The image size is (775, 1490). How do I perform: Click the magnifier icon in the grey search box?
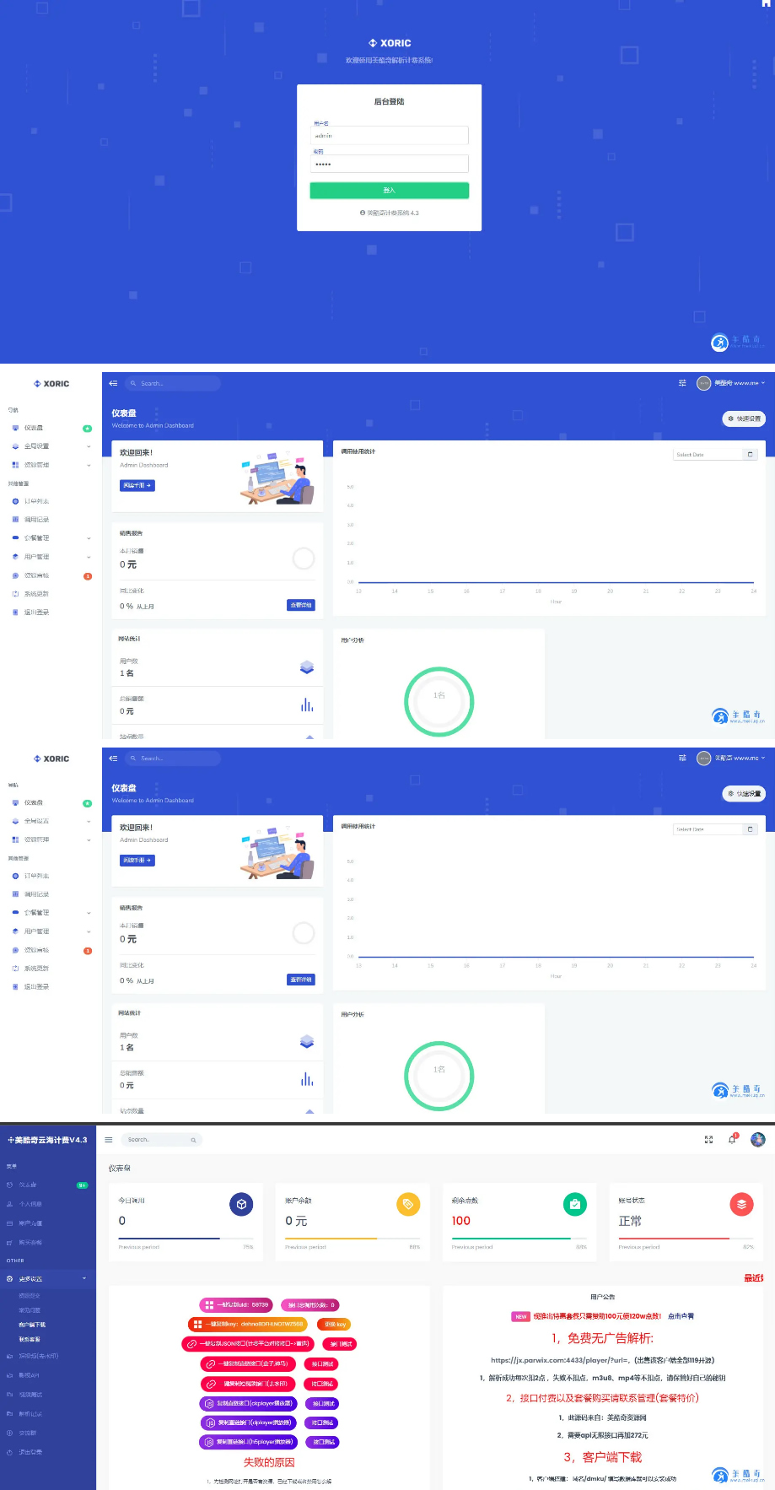pyautogui.click(x=193, y=1140)
